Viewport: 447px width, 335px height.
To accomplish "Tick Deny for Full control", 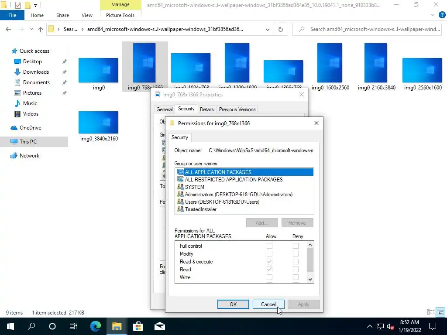I will [x=296, y=246].
